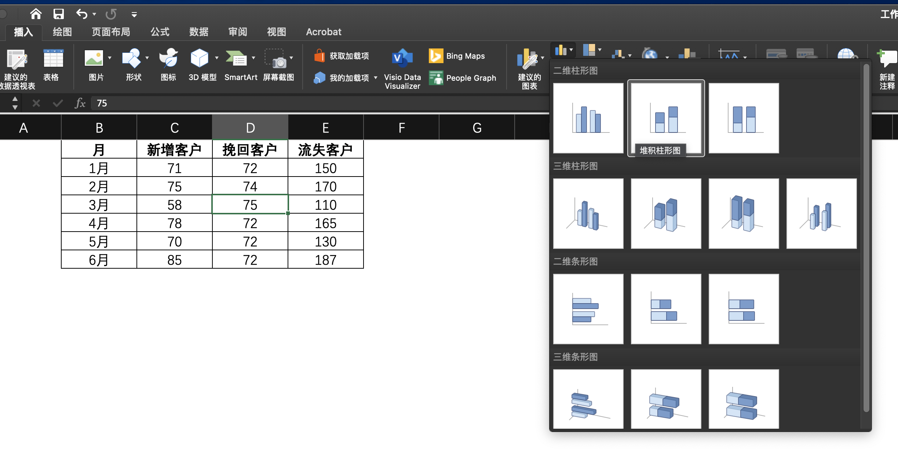The image size is (898, 472).
Task: Confirm formula entry with the checkmark
Action: (57, 103)
